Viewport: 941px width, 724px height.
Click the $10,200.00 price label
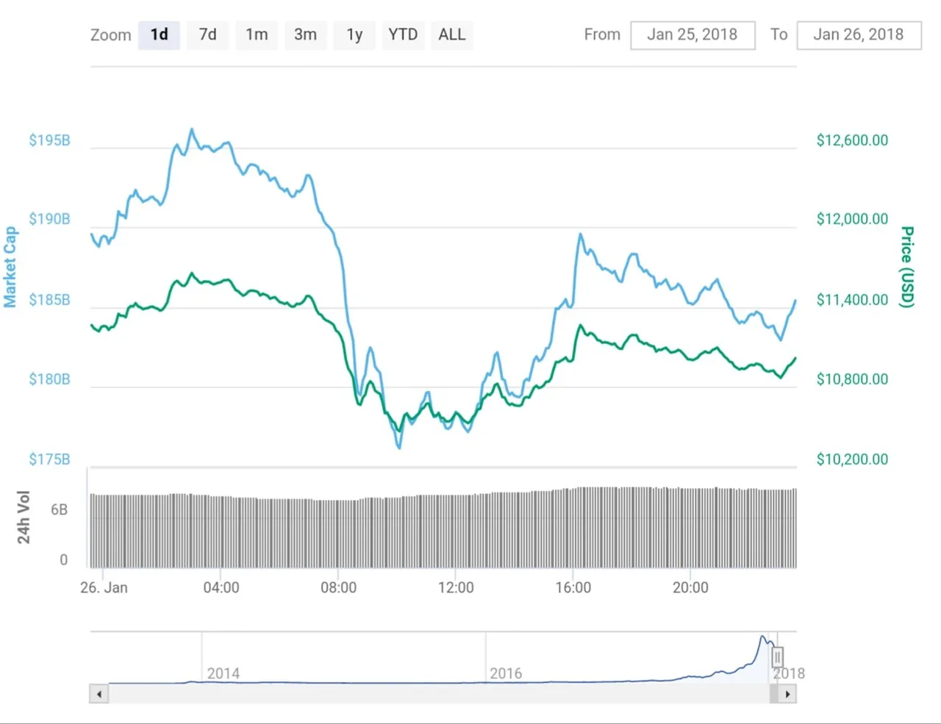click(852, 459)
